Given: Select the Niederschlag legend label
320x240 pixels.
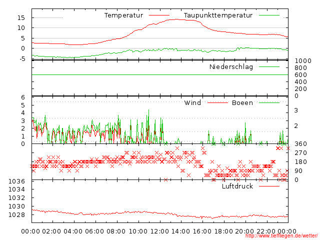Looking at the screenshot, I should click(231, 66).
